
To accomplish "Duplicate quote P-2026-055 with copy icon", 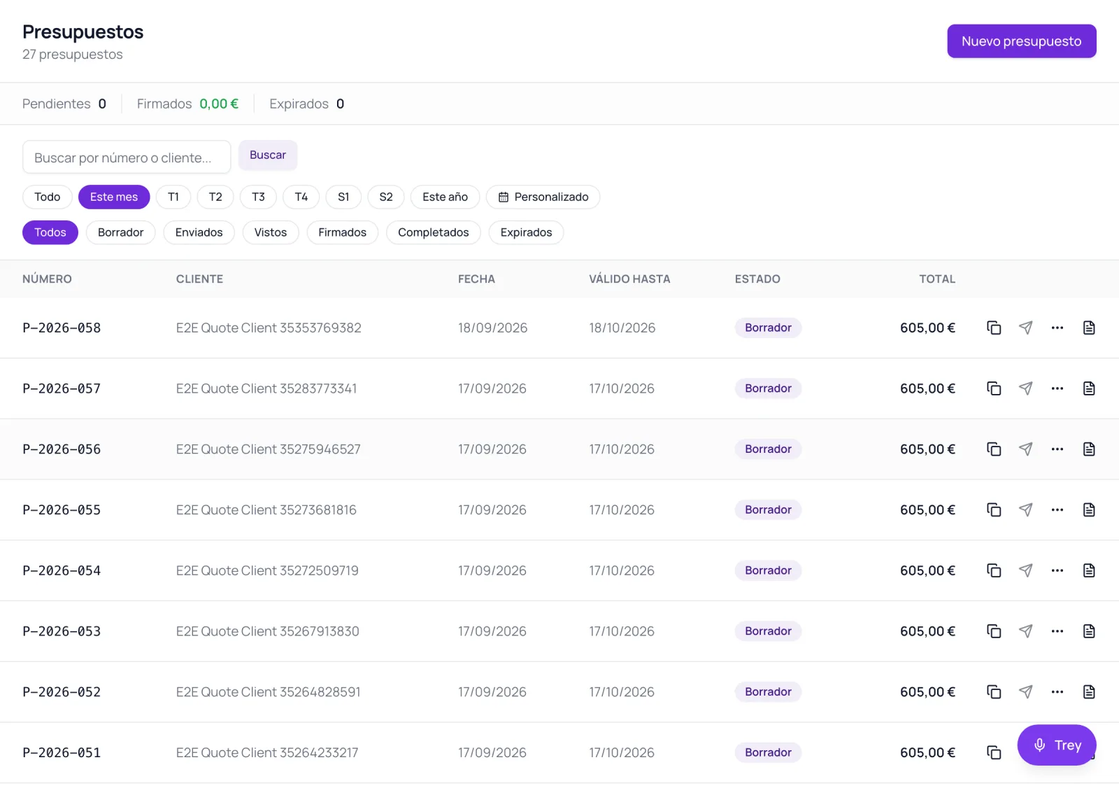I will (994, 509).
